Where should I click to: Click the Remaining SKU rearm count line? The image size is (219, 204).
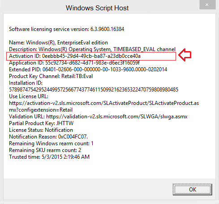pos(45,150)
